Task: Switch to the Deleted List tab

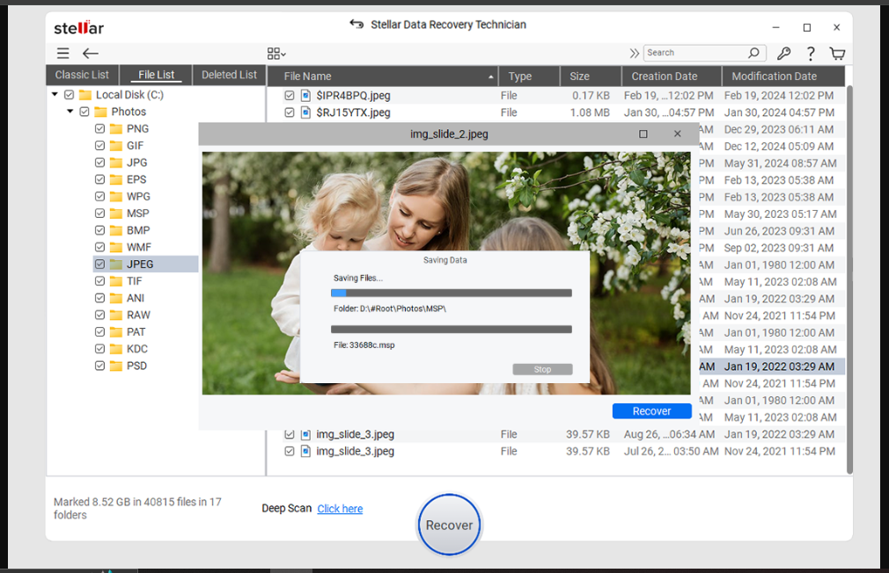Action: 229,75
